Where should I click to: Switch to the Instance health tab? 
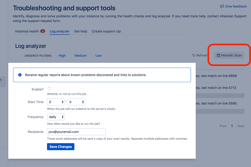27,31
